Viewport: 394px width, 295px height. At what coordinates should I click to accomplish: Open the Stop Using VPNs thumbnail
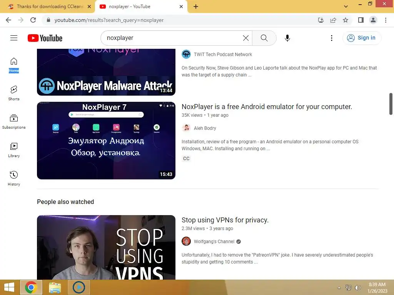[x=106, y=247]
